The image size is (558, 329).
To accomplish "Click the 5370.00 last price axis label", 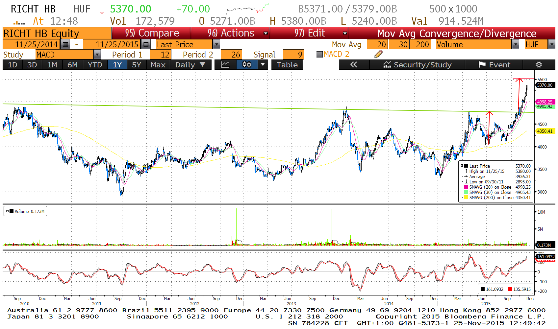I will [x=545, y=85].
